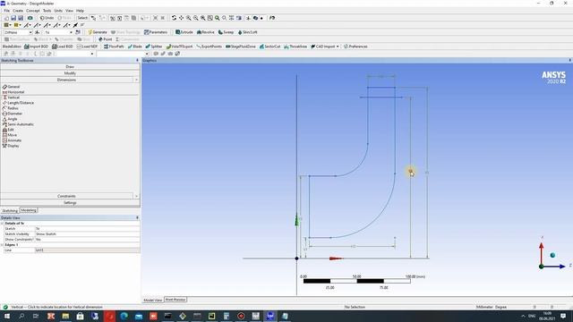Click the Windows Start button

tap(7, 316)
